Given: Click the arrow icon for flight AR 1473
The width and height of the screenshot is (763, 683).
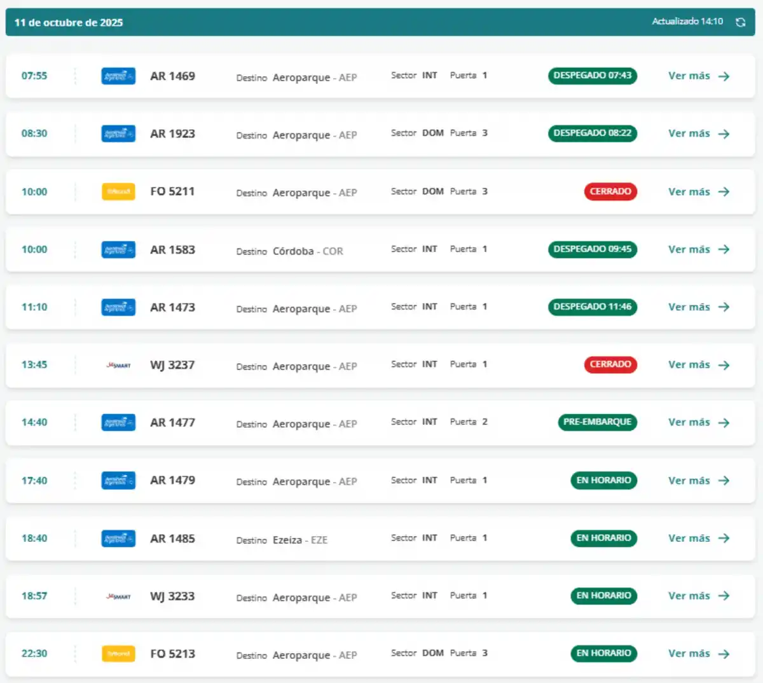Looking at the screenshot, I should pos(724,307).
